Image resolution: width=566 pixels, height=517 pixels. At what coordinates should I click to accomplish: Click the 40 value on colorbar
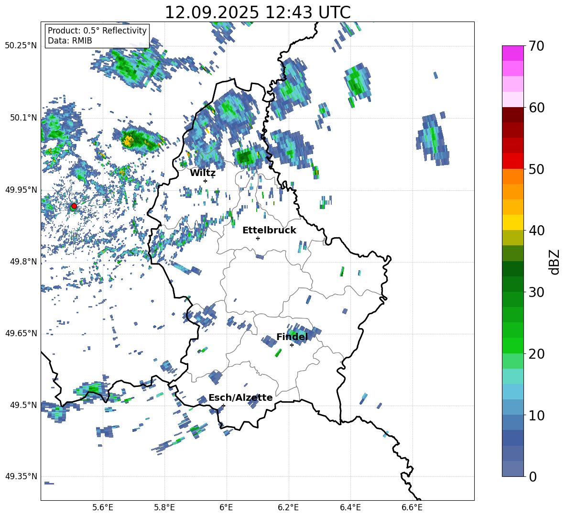(537, 231)
